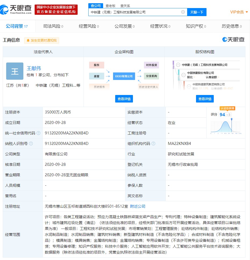Switch to 查老板 search tab
Image resolution: width=250 pixels, height=260 pixels.
[x=110, y=6]
